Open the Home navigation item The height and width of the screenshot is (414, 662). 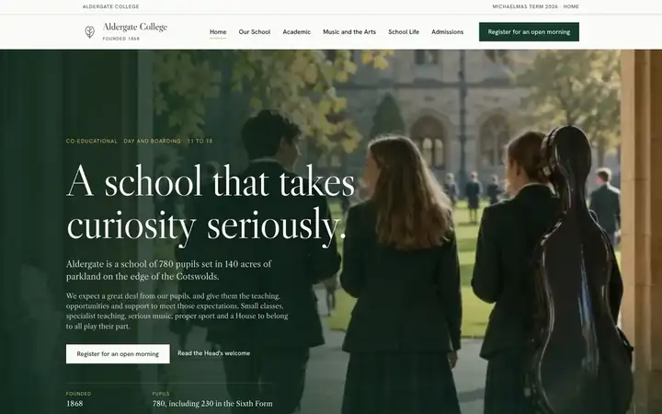[218, 32]
